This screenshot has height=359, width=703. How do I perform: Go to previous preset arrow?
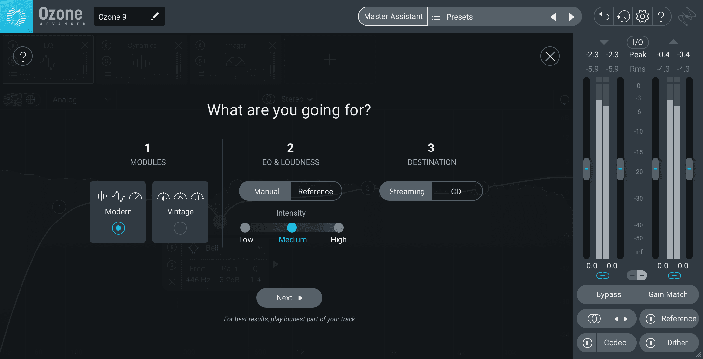[553, 17]
